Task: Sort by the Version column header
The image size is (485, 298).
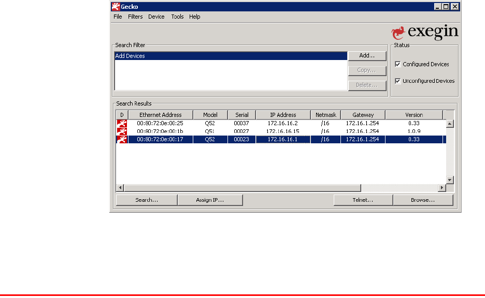Action: pos(414,115)
